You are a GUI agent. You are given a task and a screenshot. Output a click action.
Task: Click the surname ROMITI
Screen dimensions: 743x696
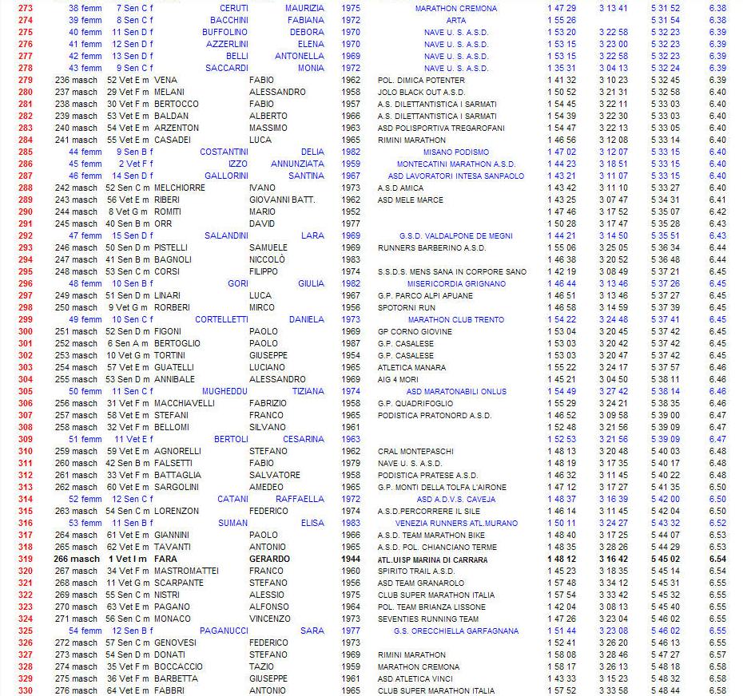coord(168,212)
